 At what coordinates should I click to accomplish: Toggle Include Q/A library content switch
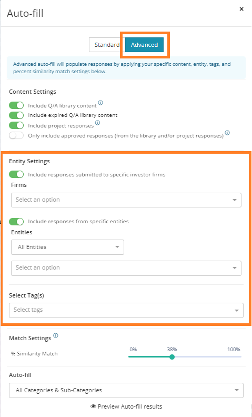pyautogui.click(x=16, y=106)
